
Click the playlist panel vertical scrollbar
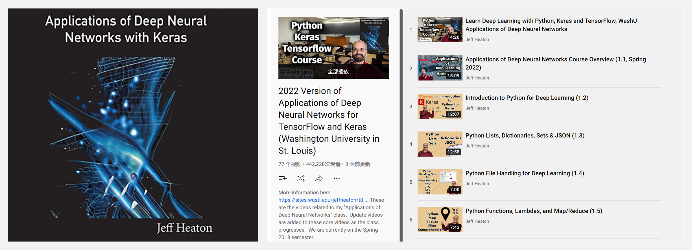click(401, 125)
